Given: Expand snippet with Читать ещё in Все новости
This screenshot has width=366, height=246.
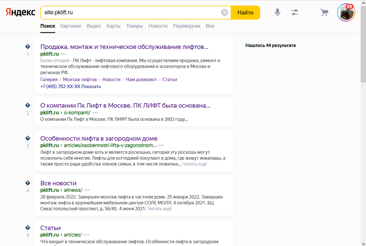Looking at the screenshot, I should [x=160, y=209].
